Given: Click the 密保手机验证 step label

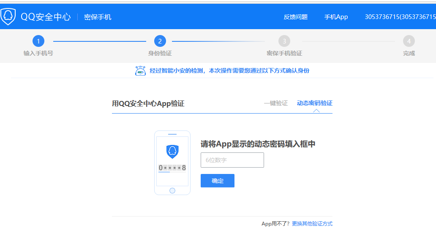Looking at the screenshot, I should [284, 53].
